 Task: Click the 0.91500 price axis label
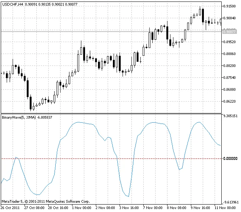[230, 6]
